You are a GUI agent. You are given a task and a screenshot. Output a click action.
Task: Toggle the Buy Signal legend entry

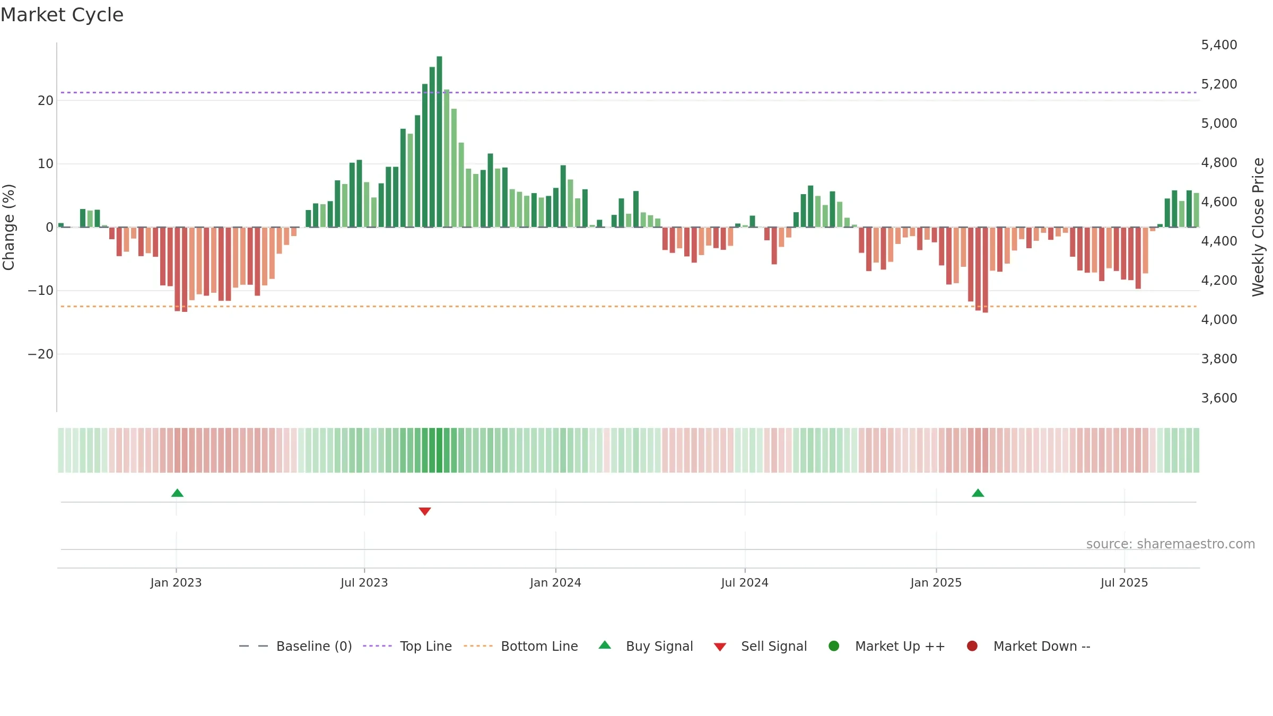click(x=646, y=646)
